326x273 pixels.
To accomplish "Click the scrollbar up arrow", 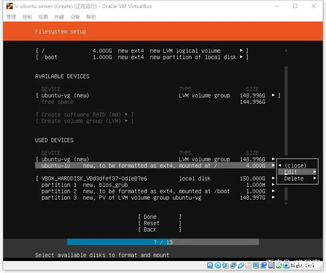I will 286,50.
